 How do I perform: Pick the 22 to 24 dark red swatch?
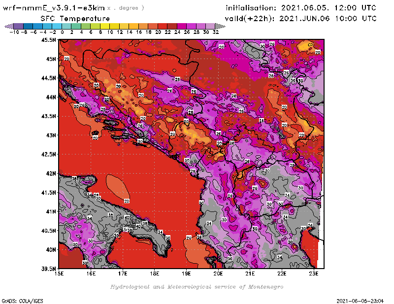tap(171, 26)
